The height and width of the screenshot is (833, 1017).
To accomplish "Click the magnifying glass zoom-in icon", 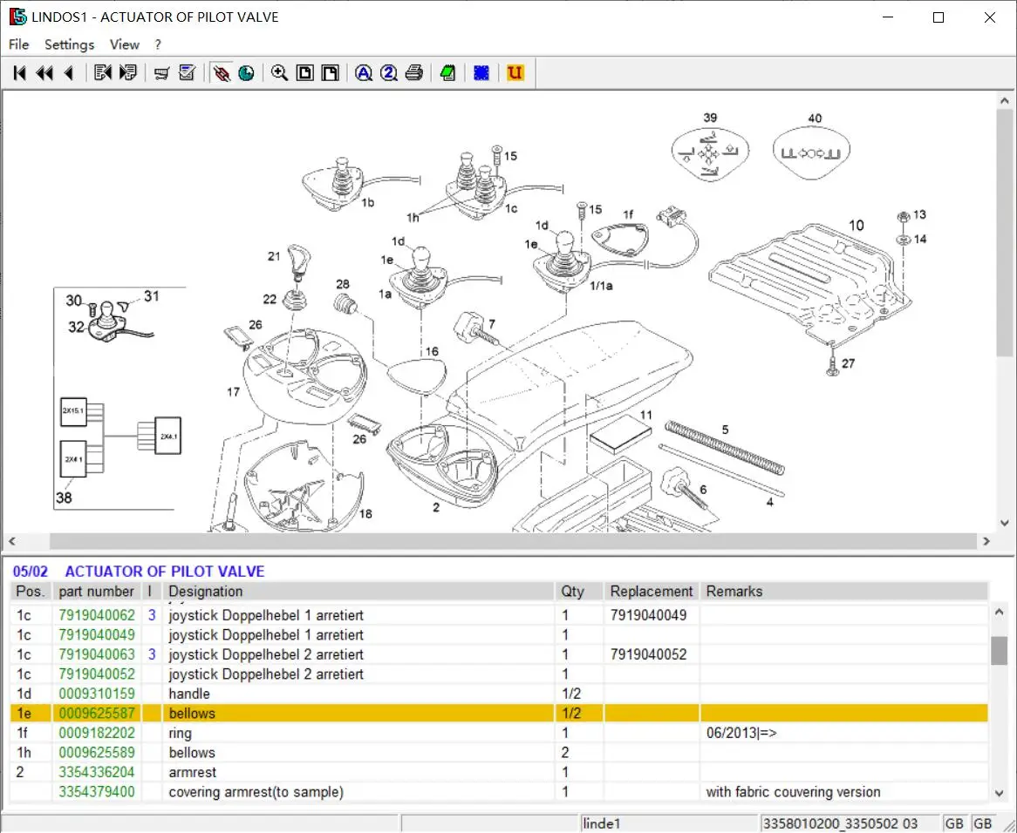I will coord(279,73).
